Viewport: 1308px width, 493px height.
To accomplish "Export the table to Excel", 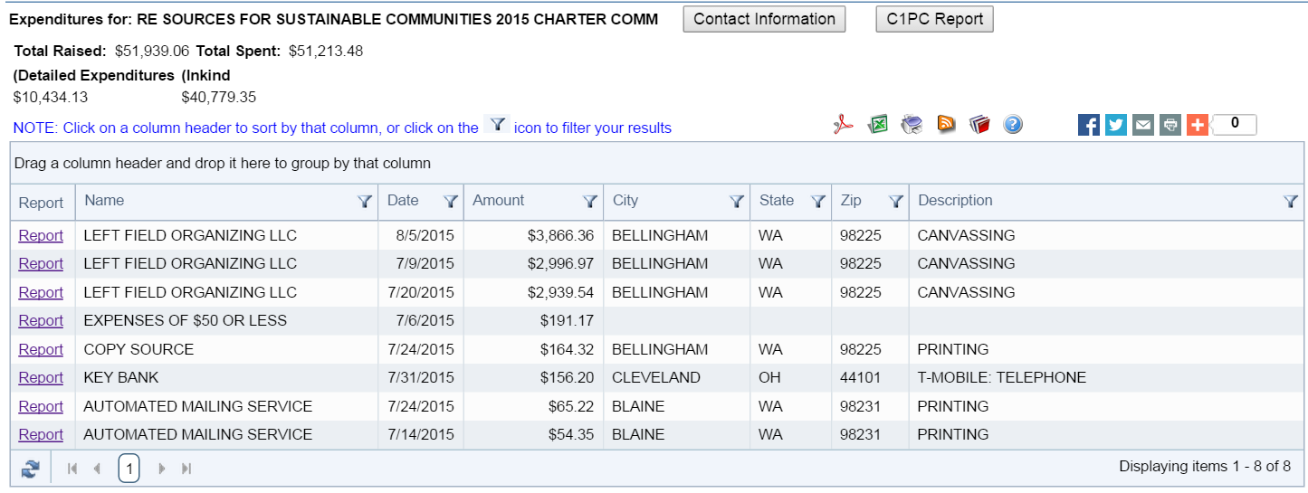I will 877,125.
